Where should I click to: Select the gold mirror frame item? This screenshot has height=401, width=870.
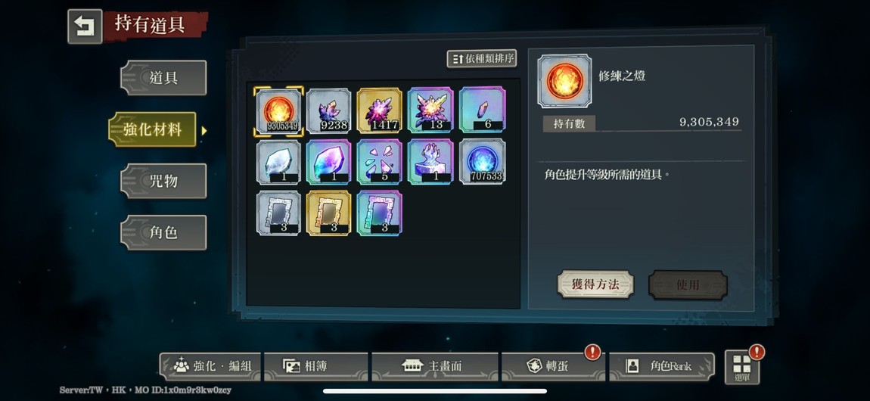tap(329, 213)
